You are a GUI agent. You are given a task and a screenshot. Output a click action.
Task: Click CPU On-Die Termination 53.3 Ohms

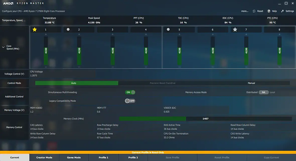point(169,138)
